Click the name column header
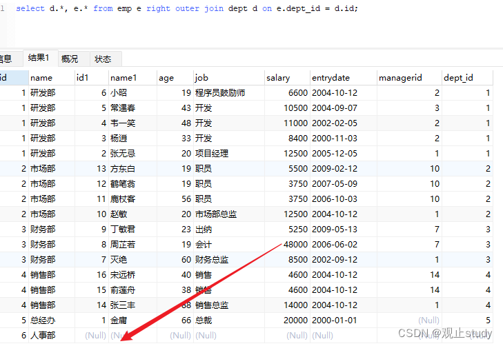Viewport: 503px width, 346px height. (x=52, y=77)
